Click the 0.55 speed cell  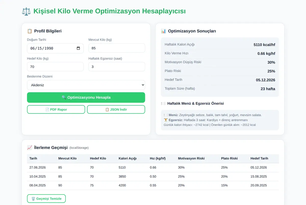point(153,185)
